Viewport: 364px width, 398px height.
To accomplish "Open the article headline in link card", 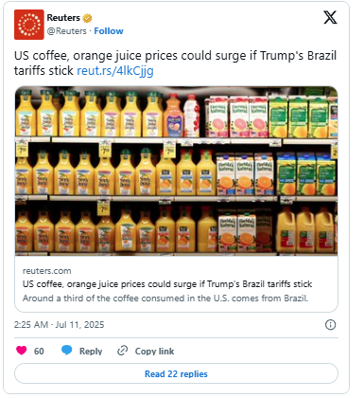I will [x=167, y=284].
